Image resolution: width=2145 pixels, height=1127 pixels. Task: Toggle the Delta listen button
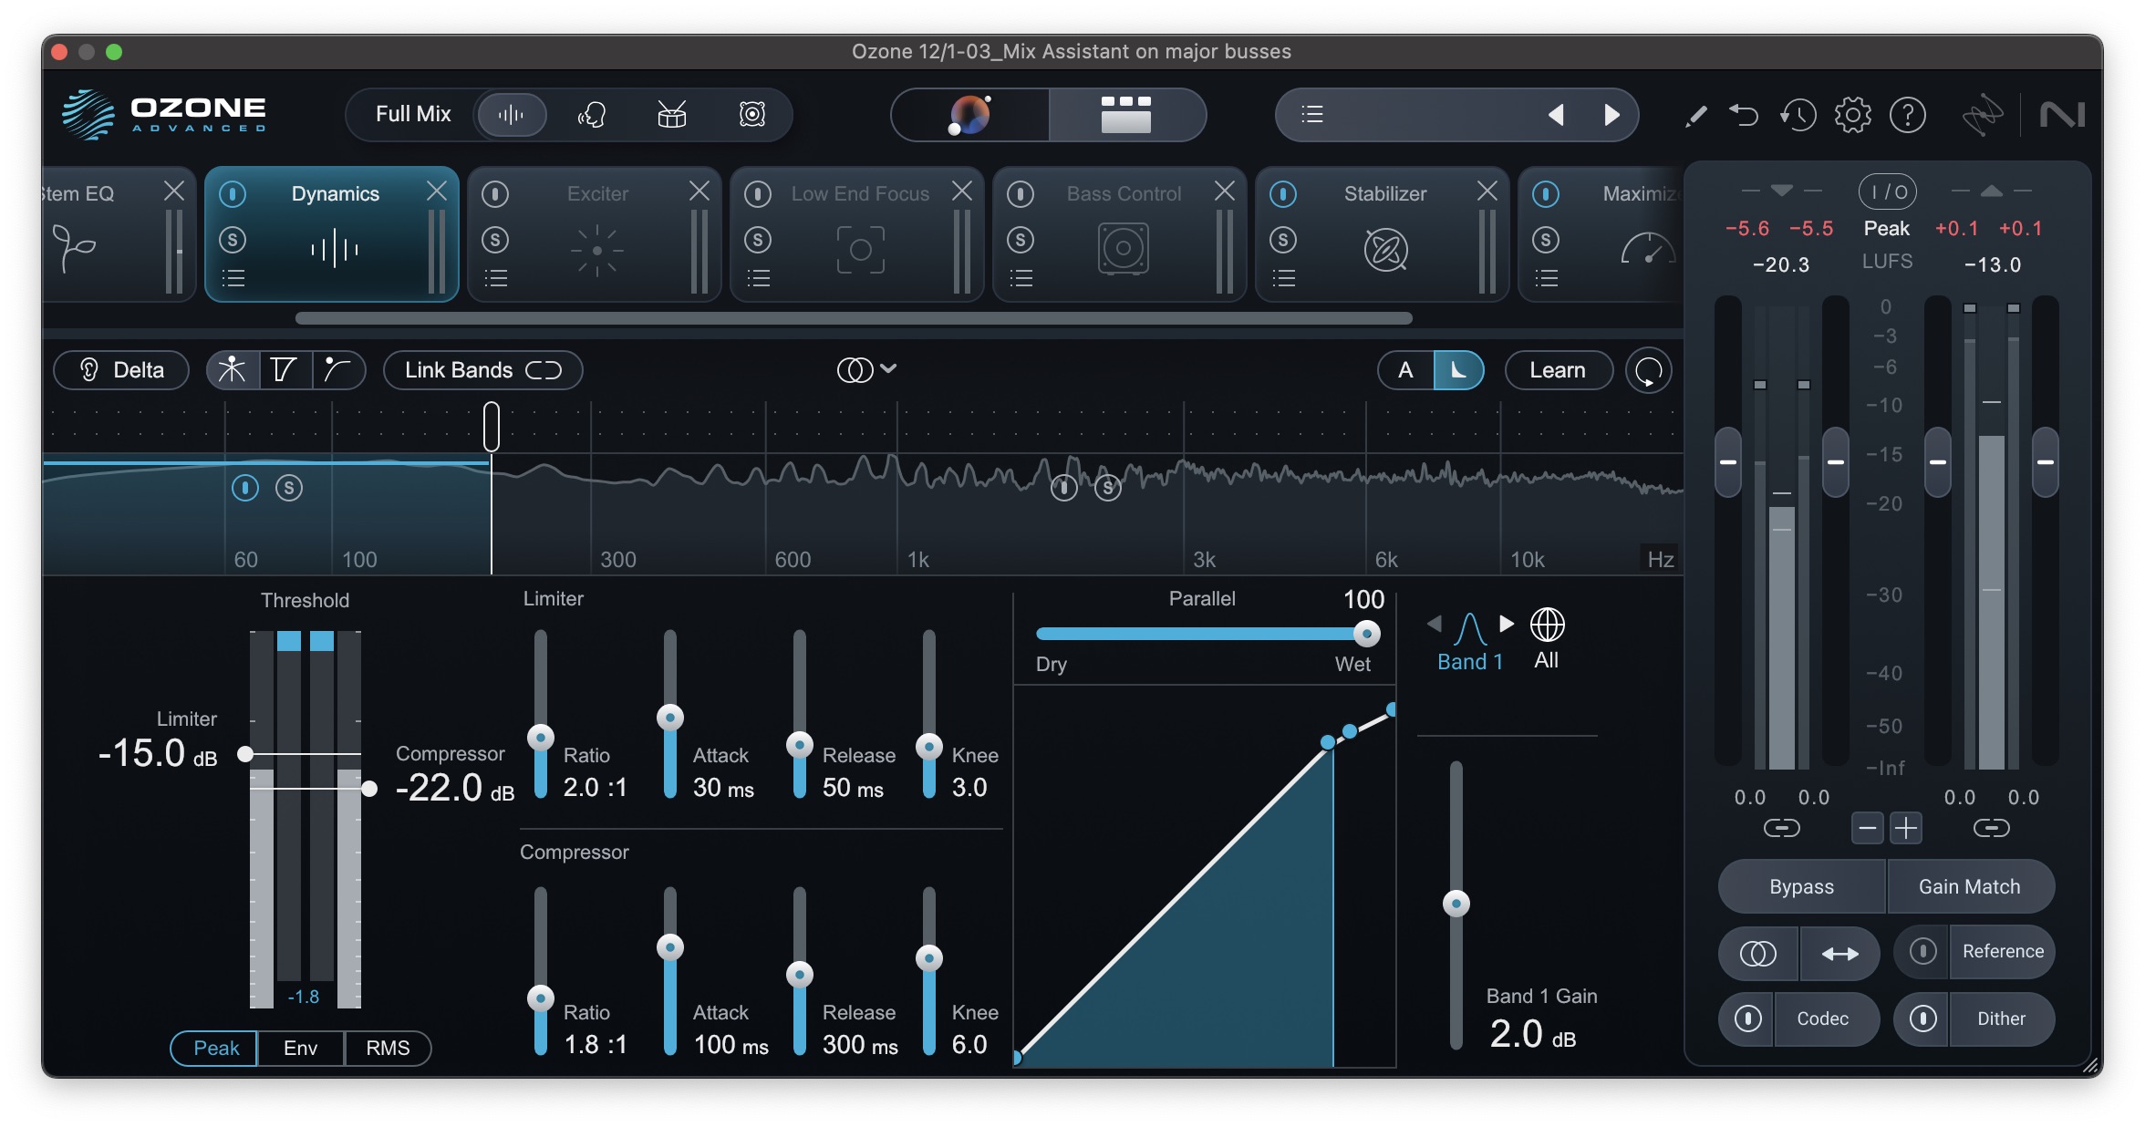[121, 370]
